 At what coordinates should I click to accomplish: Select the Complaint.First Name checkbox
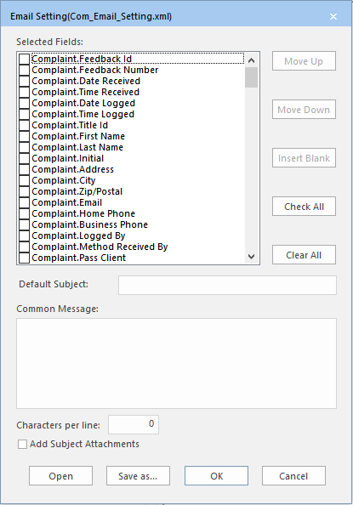[x=24, y=136]
